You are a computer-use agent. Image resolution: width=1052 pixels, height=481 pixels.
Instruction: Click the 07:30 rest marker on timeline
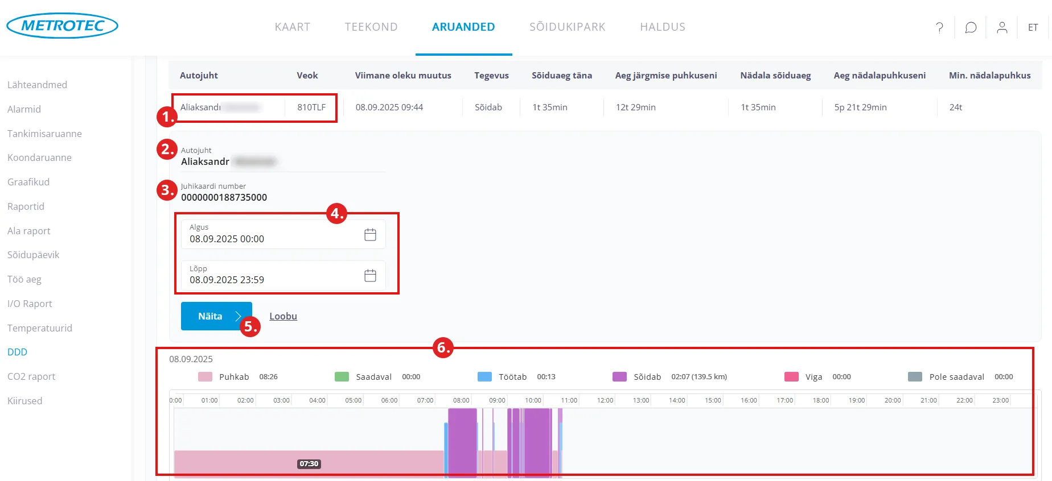tap(309, 464)
